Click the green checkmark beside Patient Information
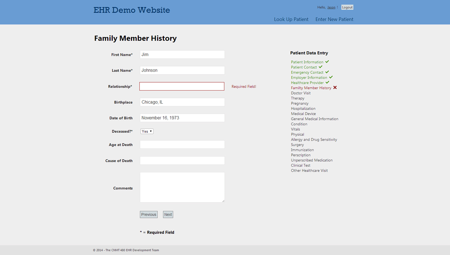 (327, 62)
